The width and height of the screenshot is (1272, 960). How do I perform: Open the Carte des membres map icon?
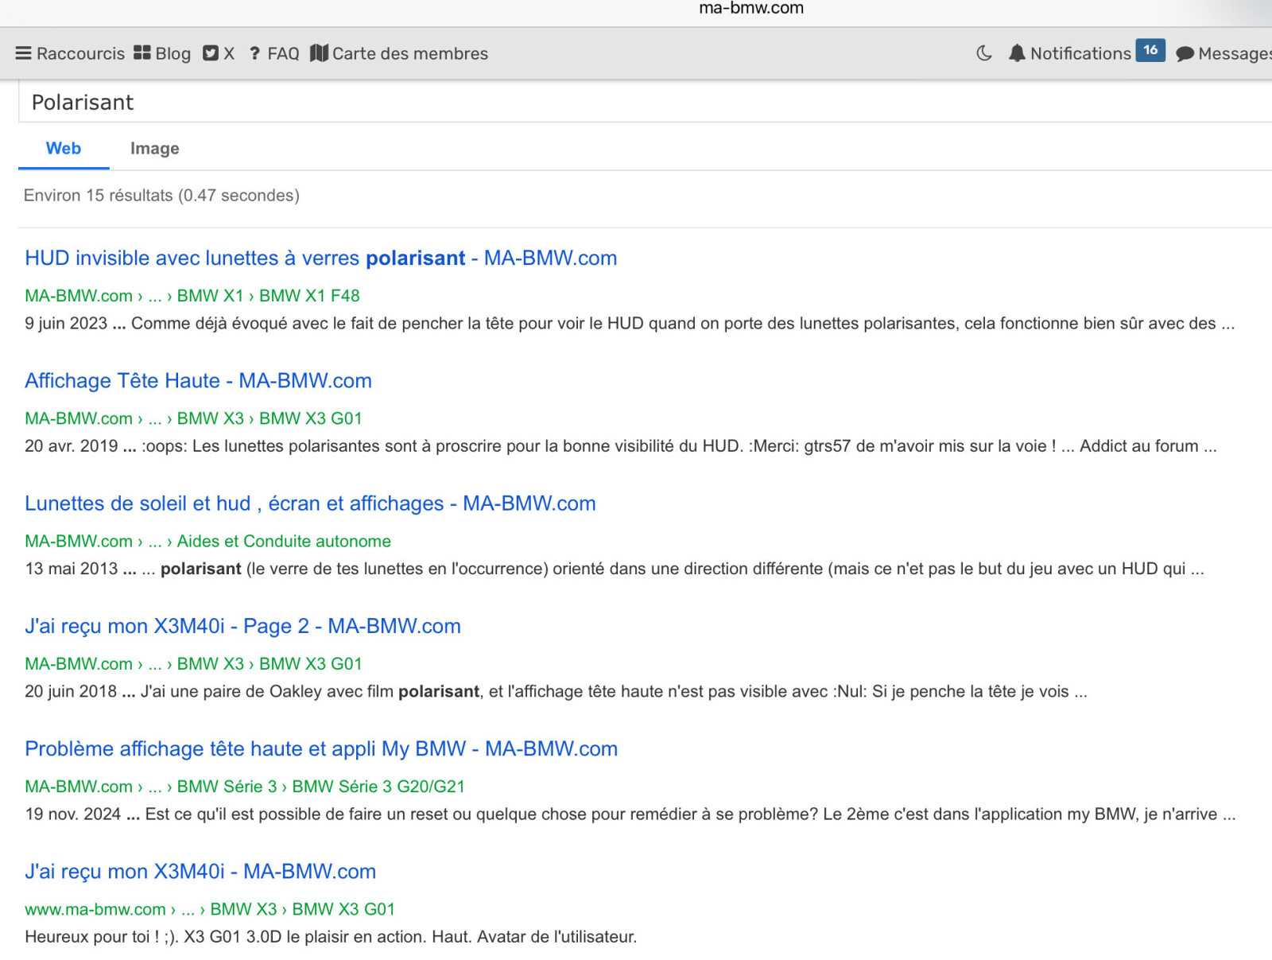(x=319, y=53)
